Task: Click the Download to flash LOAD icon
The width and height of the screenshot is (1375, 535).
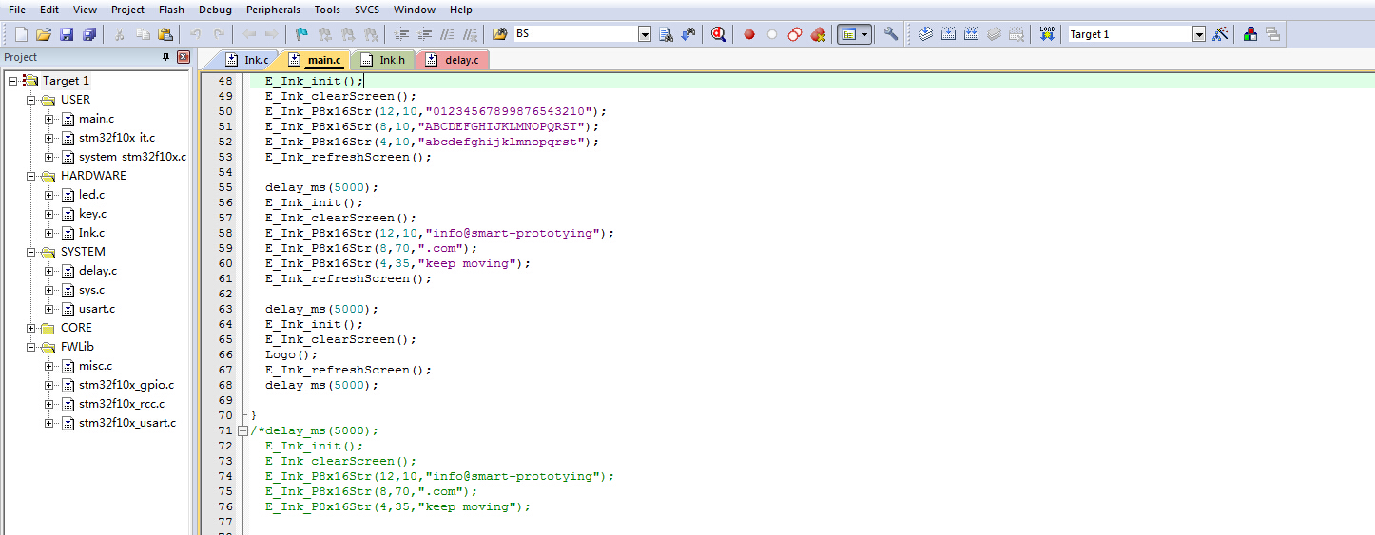Action: coord(1047,34)
